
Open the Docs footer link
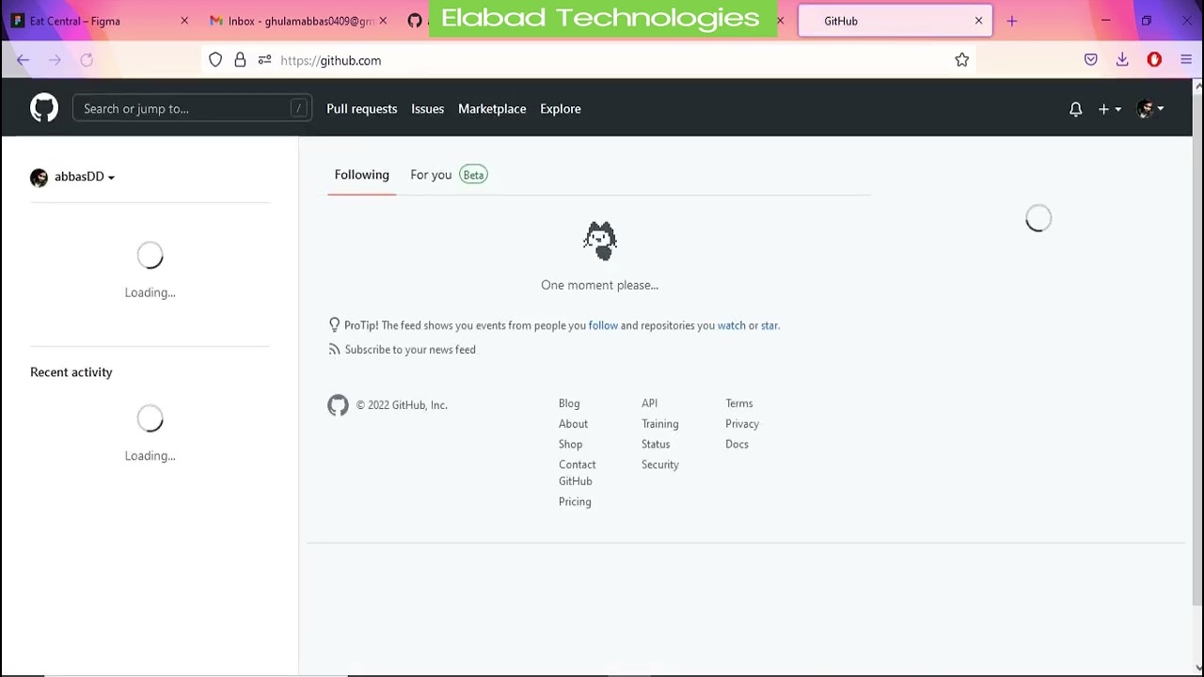tap(737, 444)
